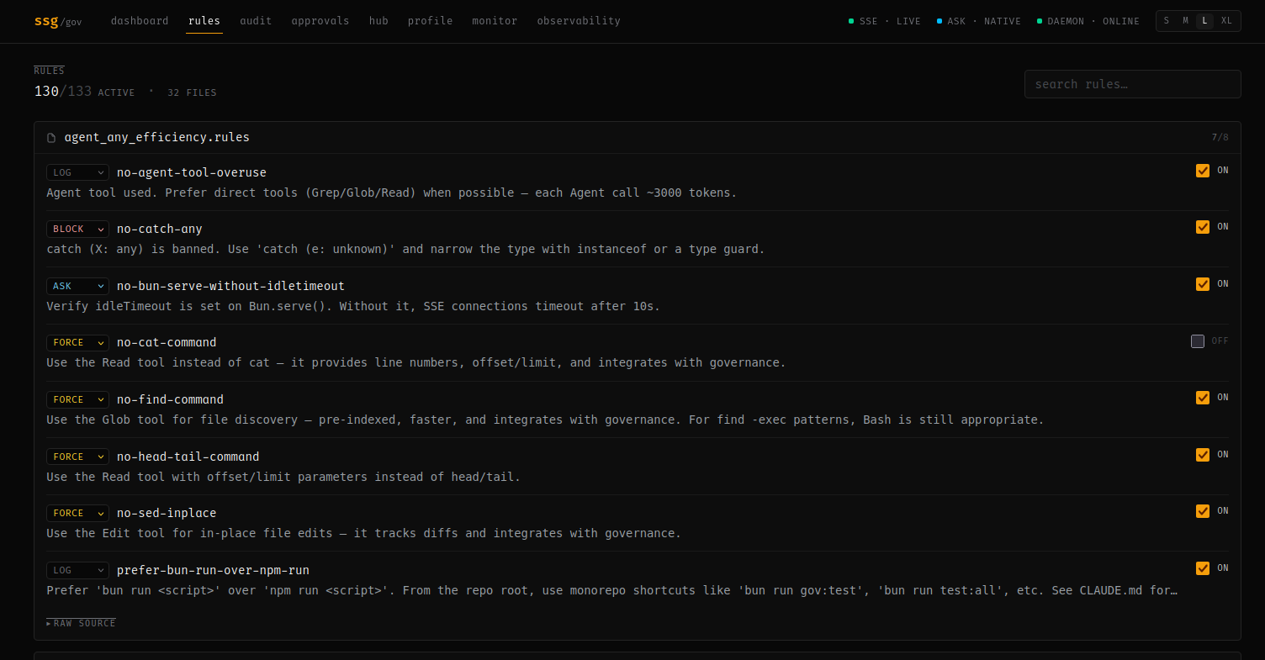Click the no-bun-serve-without-idletimeout rule name
This screenshot has width=1265, height=660.
click(230, 286)
